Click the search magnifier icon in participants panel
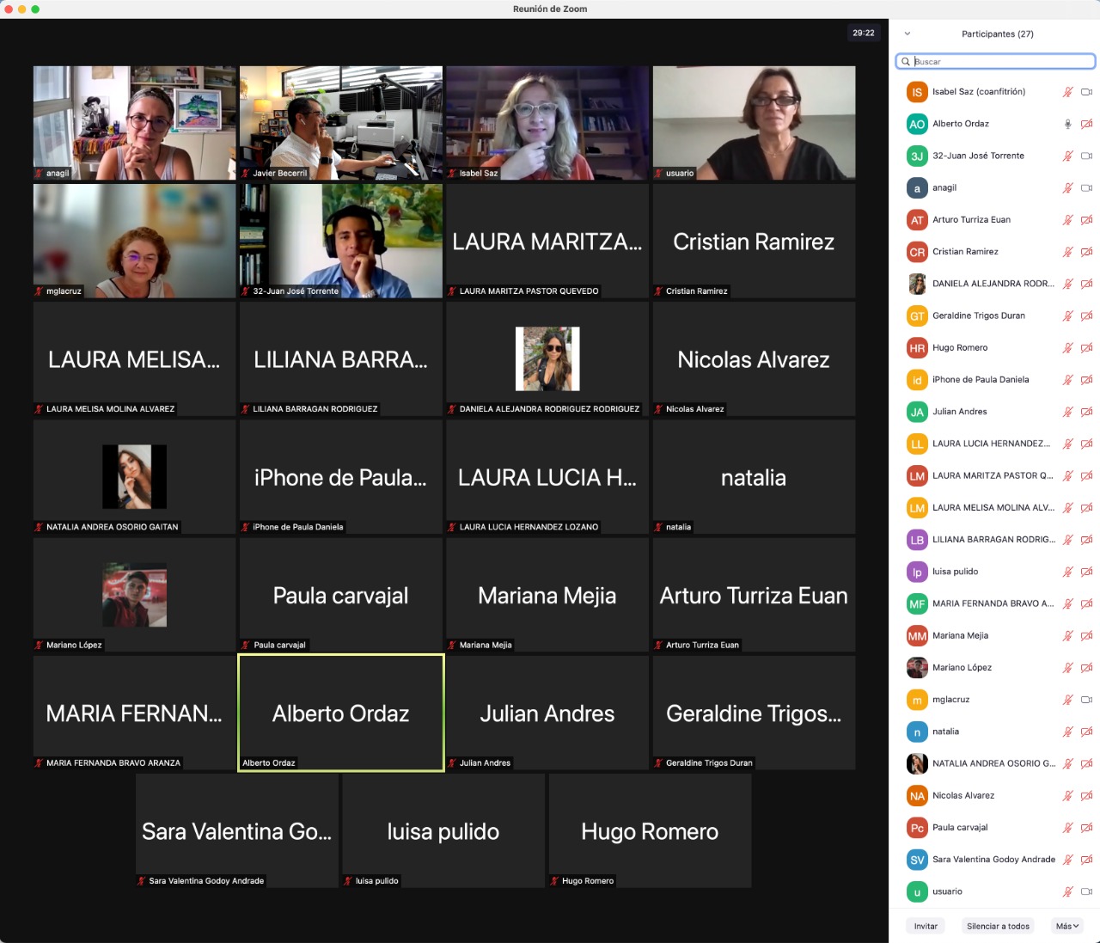The image size is (1100, 943). [906, 61]
